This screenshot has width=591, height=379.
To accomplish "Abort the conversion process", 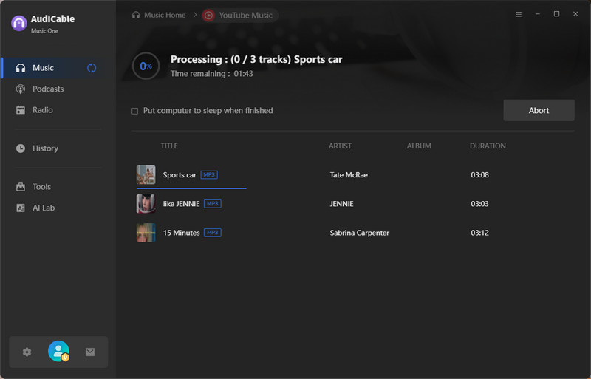I will tap(539, 111).
